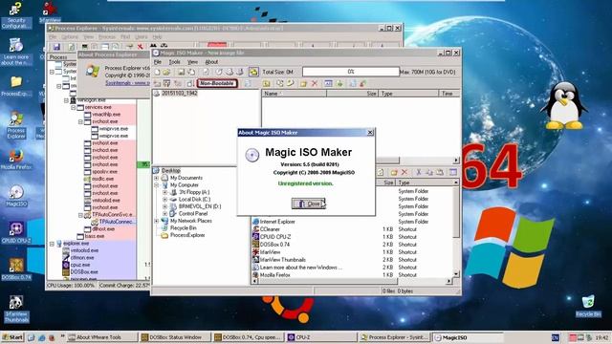Expand the Local Disk (C:) node
The width and height of the screenshot is (612, 344).
point(164,200)
